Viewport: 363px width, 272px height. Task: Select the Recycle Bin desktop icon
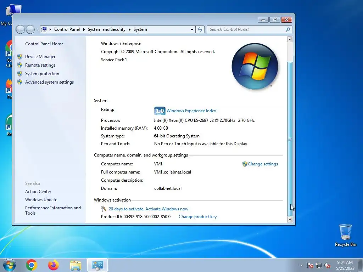[x=345, y=235]
